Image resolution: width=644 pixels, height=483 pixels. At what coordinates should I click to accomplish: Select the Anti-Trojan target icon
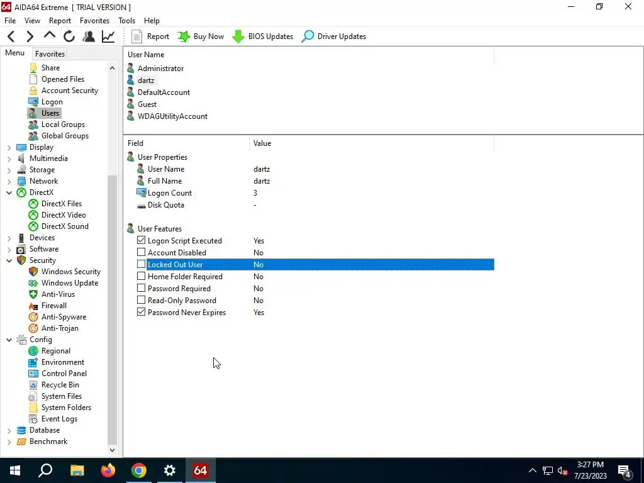tap(33, 328)
